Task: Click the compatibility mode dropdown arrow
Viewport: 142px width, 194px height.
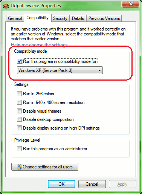Action: (x=99, y=70)
